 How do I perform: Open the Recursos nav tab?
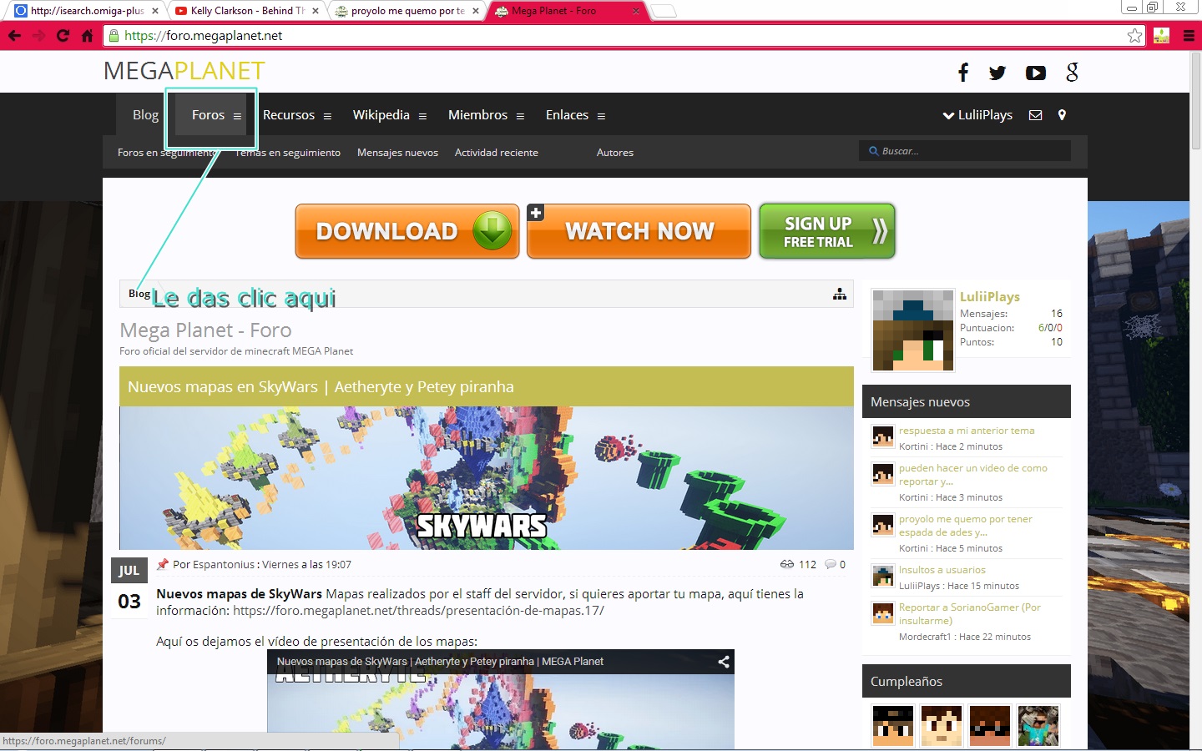coord(289,115)
